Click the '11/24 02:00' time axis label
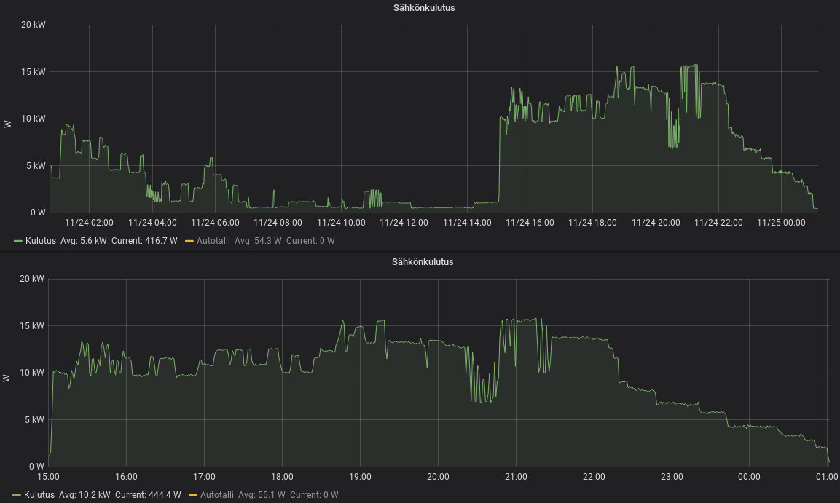The image size is (840, 503). (x=89, y=223)
